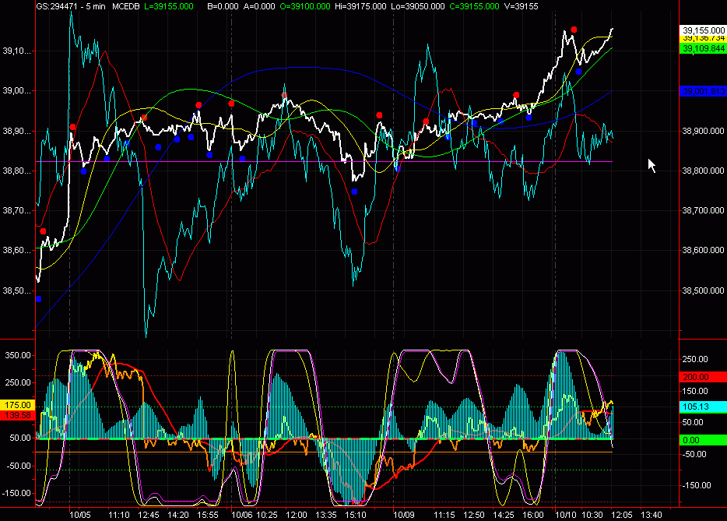Select the MCEDB label in the header
727x521 pixels.
tap(125, 6)
